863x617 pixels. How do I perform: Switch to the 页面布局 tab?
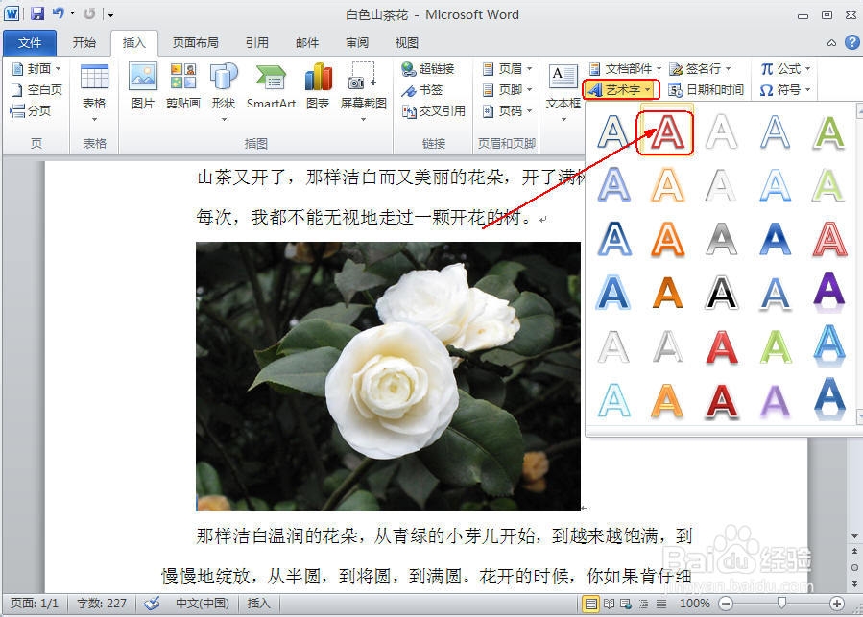(196, 42)
